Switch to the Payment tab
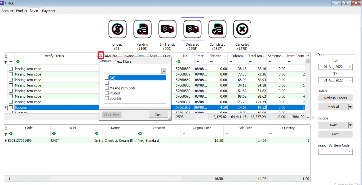The width and height of the screenshot is (362, 185). click(x=49, y=11)
